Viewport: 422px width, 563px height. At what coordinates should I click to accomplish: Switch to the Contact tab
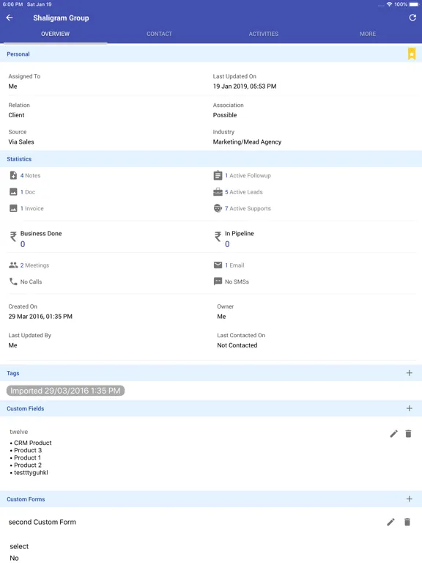159,34
